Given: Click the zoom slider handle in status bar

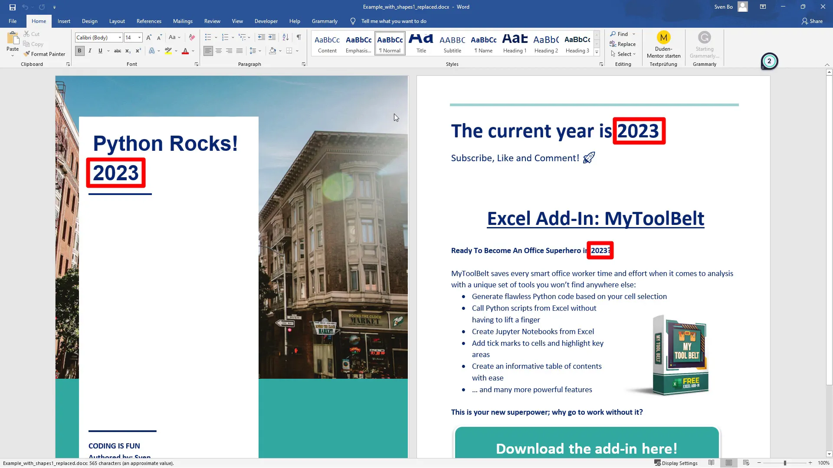Looking at the screenshot, I should (x=785, y=463).
